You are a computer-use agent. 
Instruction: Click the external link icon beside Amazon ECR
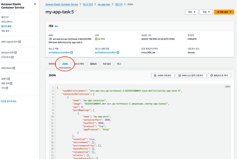16,52
